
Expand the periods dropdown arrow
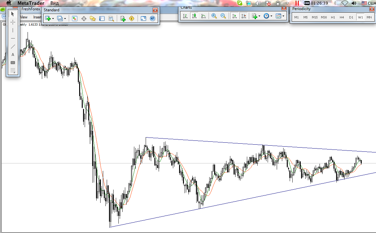pyautogui.click(x=272, y=16)
